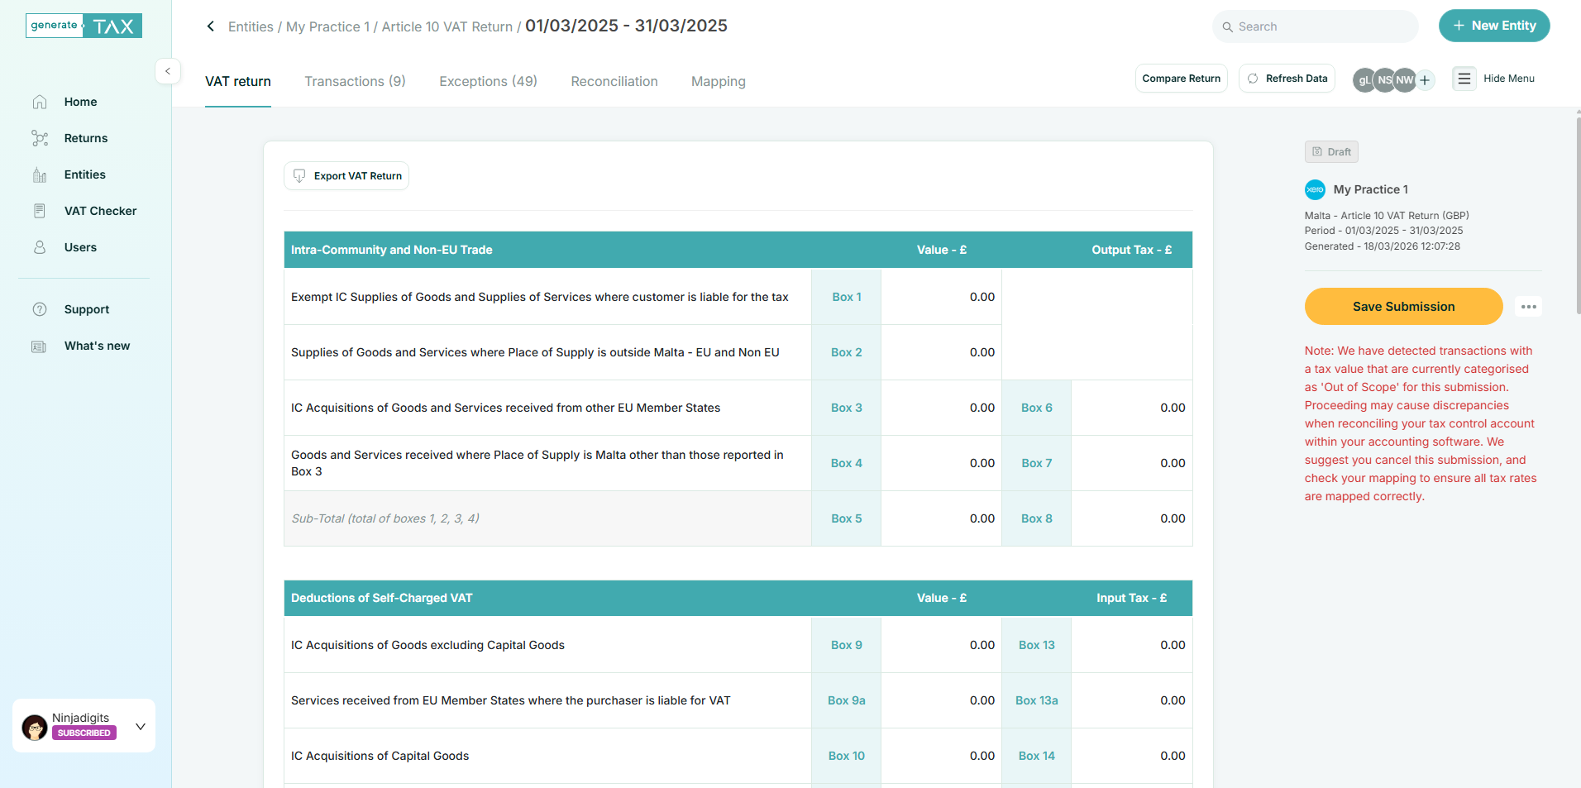This screenshot has height=788, width=1581.
Task: Open more options next to Save Submission
Action: [1528, 307]
